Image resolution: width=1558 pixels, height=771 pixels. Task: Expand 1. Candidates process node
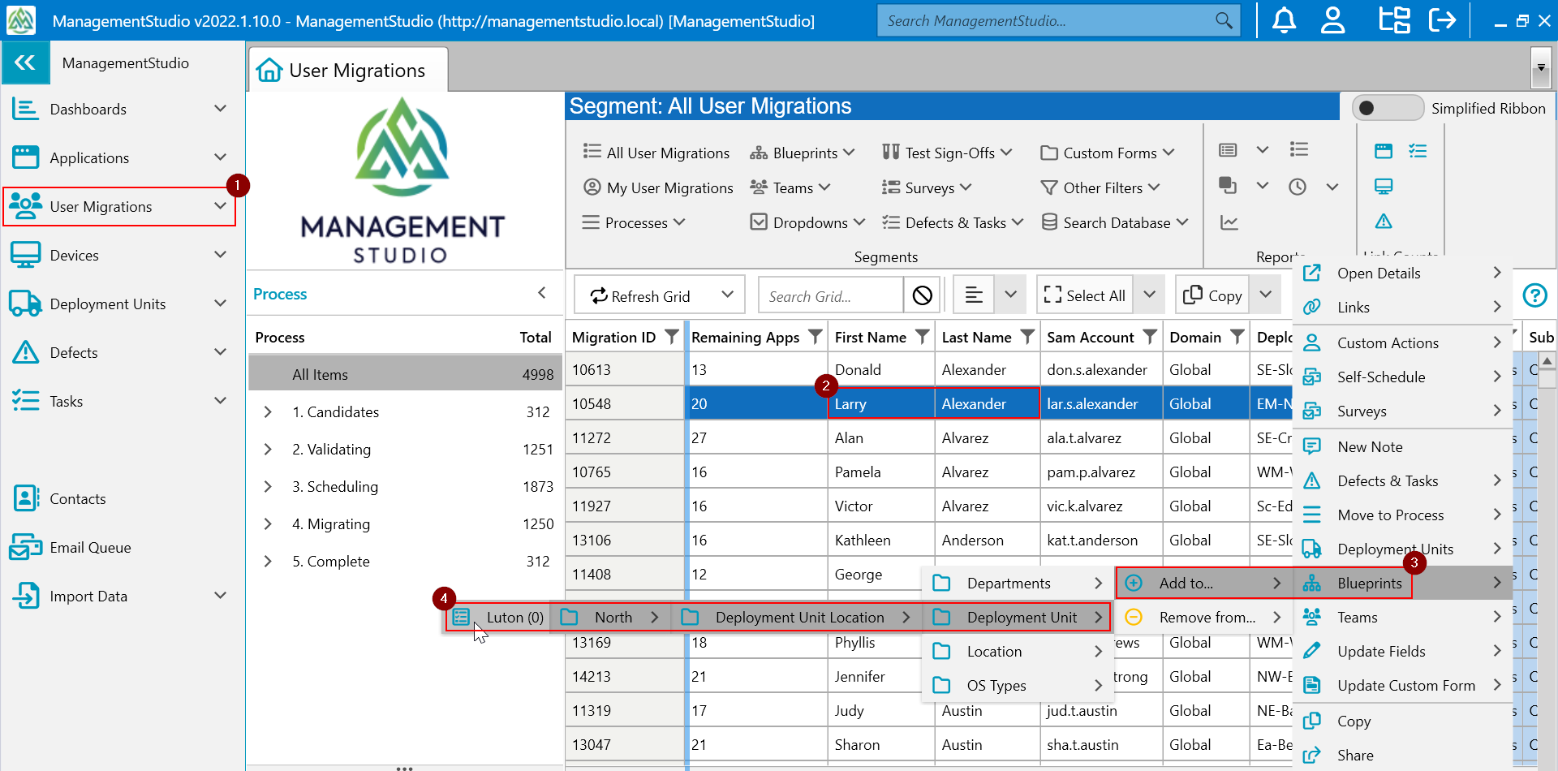pyautogui.click(x=268, y=412)
